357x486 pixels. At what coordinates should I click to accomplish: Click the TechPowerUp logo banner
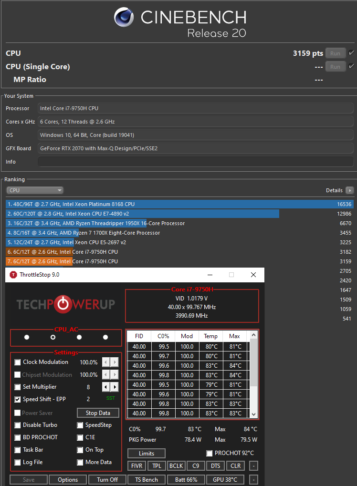point(66,304)
